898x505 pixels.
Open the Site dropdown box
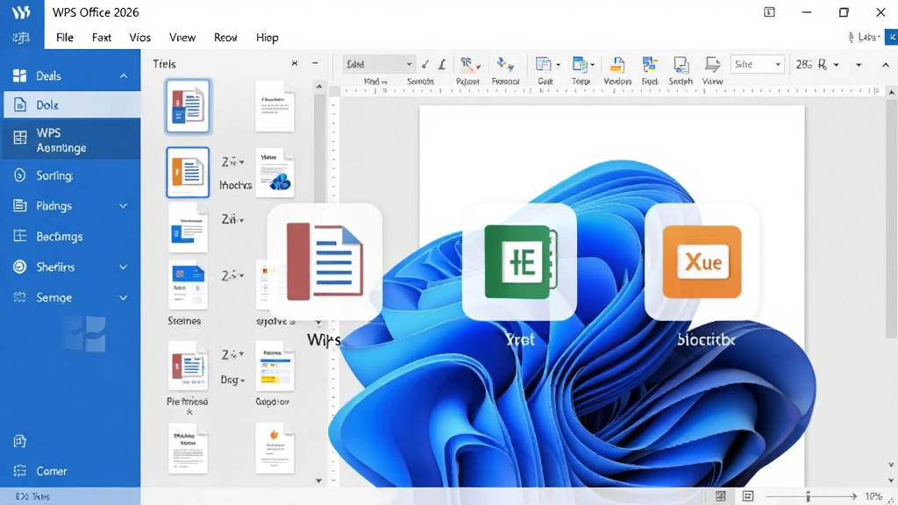click(x=757, y=64)
